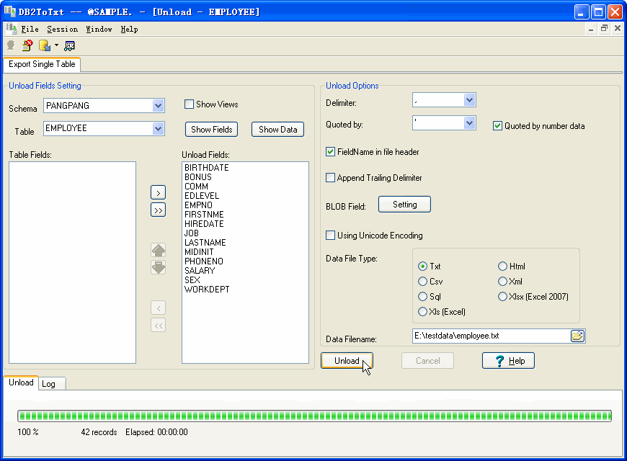Select the Xml file type radio
The width and height of the screenshot is (627, 461).
point(502,282)
